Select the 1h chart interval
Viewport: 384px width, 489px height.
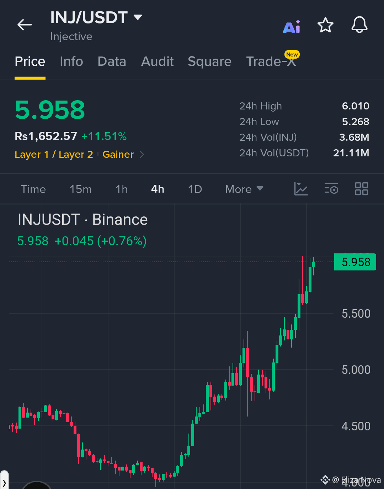(122, 189)
